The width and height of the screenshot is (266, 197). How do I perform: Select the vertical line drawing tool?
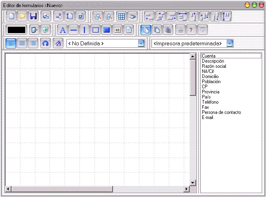(x=85, y=30)
